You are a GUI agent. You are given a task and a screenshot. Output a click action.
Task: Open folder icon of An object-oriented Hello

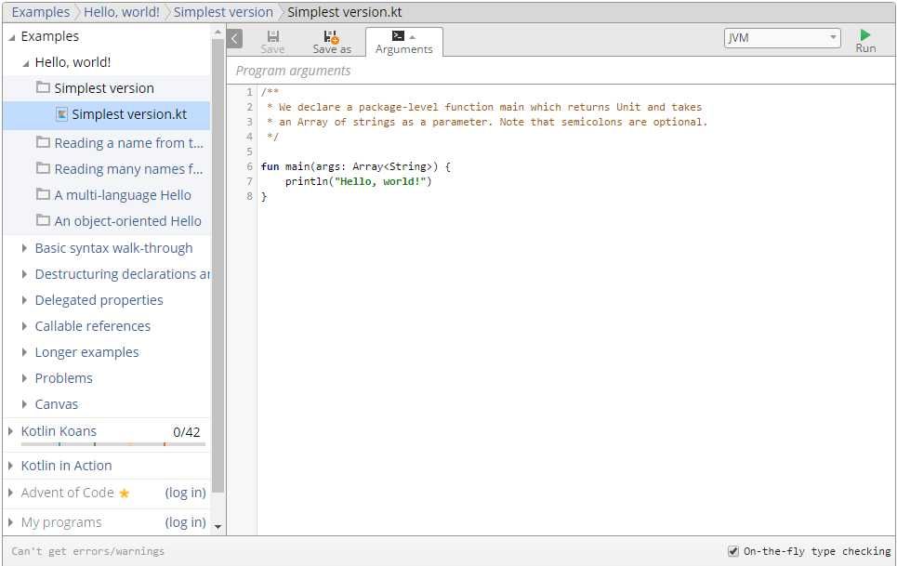(43, 219)
